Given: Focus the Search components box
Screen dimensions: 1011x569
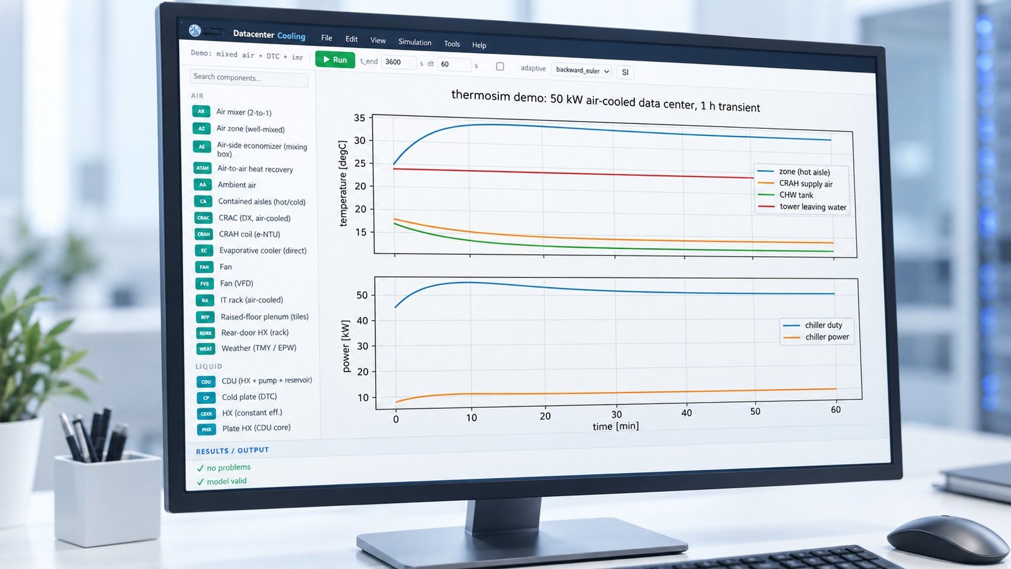Looking at the screenshot, I should tap(249, 78).
